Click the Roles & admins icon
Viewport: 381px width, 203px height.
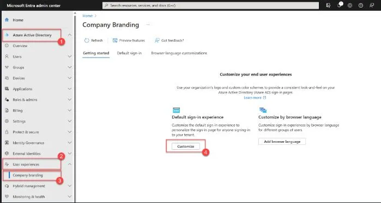7,100
